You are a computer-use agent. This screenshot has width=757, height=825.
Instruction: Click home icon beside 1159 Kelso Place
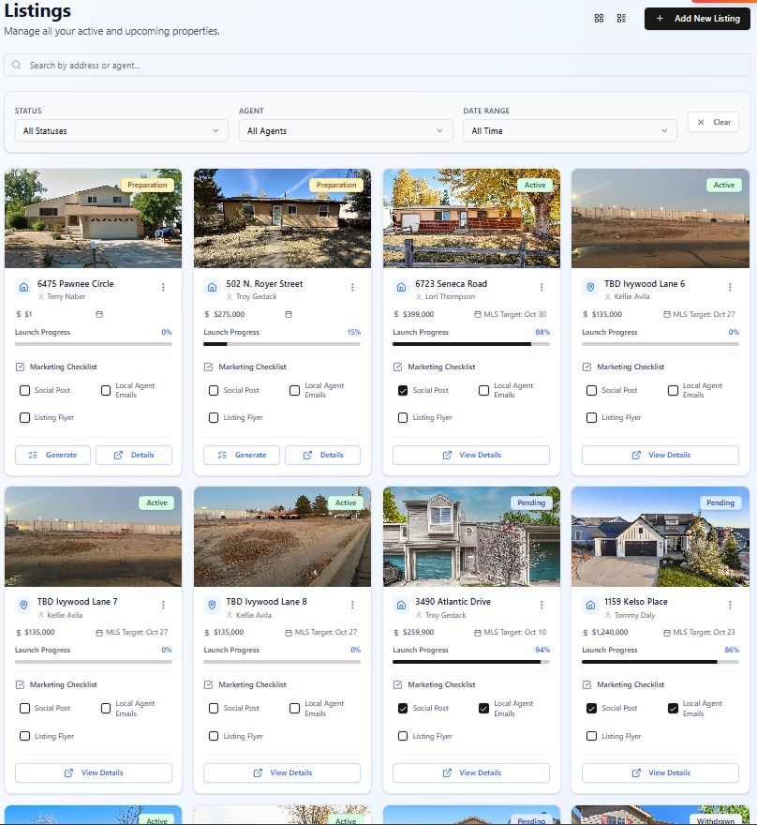point(590,605)
